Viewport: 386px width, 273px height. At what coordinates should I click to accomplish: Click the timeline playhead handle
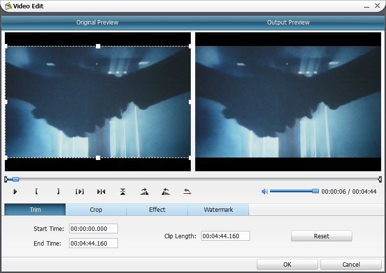16,179
